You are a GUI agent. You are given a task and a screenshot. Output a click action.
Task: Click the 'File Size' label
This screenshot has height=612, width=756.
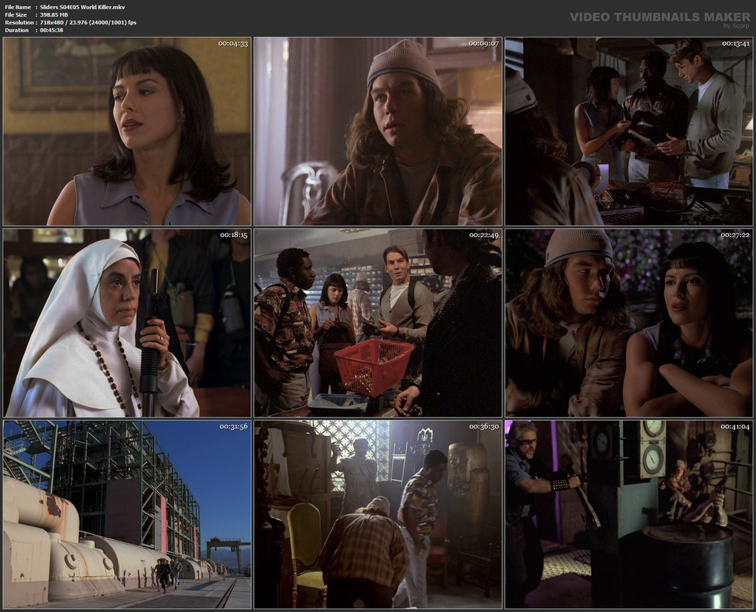[x=16, y=15]
